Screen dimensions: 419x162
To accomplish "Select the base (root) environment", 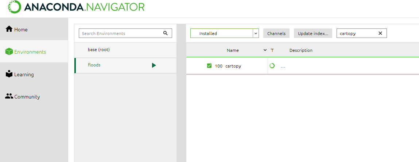I will click(125, 50).
